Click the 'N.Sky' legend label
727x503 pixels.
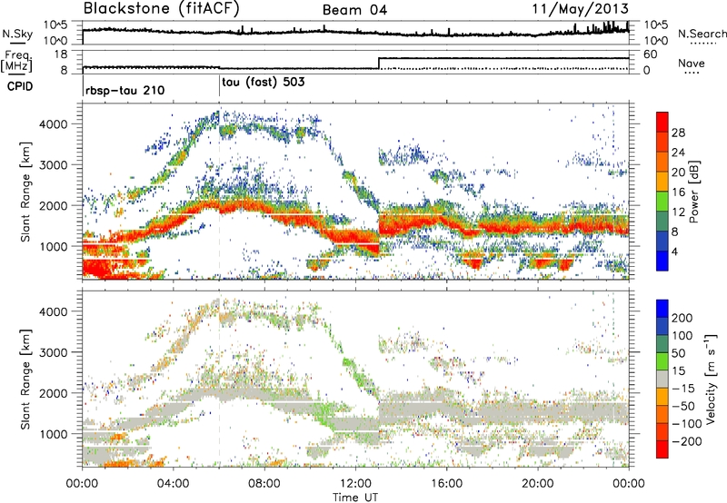17,34
